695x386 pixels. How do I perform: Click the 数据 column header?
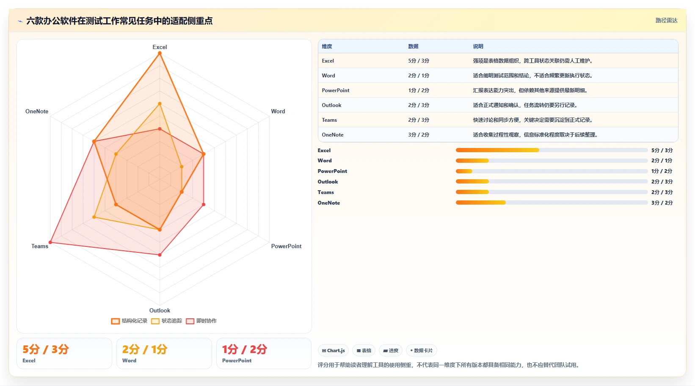coord(413,47)
